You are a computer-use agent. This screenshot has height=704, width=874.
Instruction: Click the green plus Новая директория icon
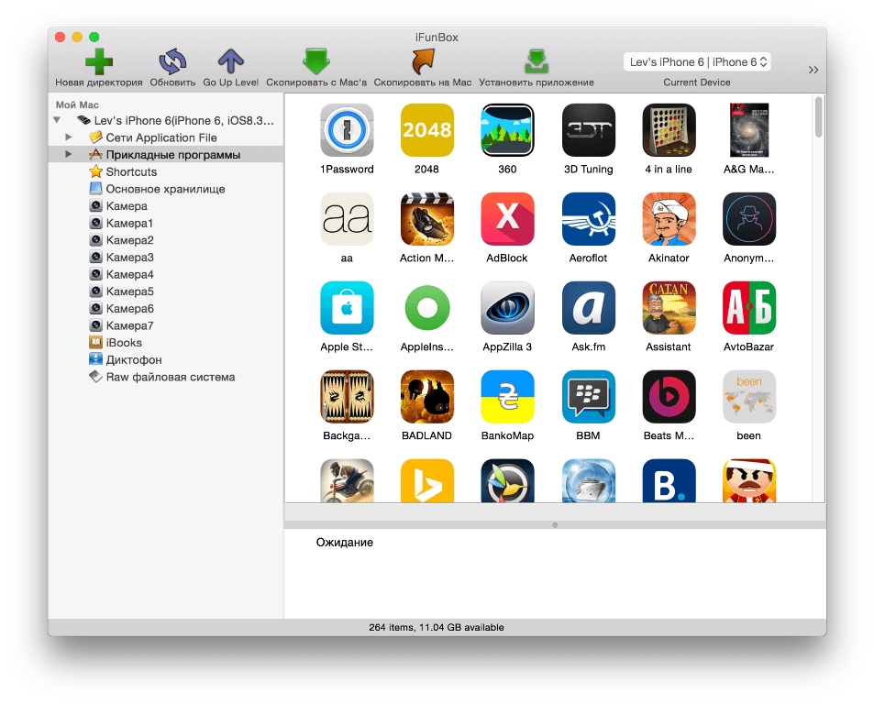[99, 61]
